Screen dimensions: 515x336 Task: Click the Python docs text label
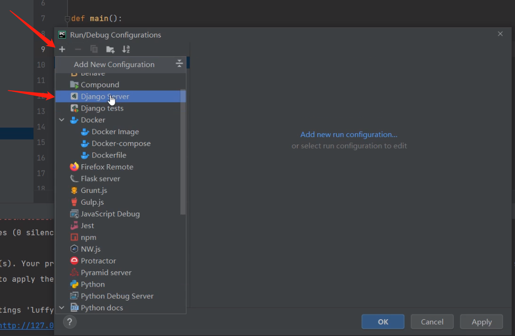point(102,308)
